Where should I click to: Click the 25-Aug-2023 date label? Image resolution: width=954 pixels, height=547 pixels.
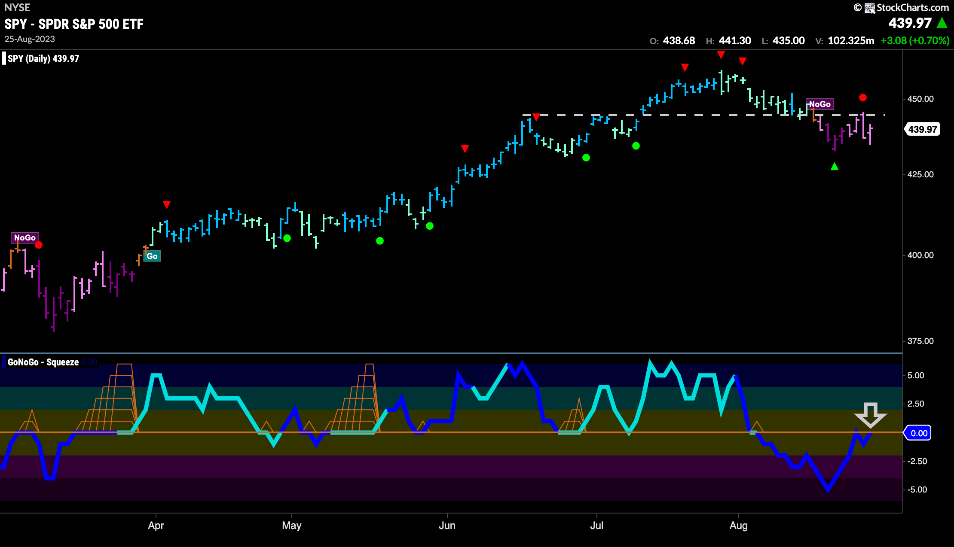(30, 39)
